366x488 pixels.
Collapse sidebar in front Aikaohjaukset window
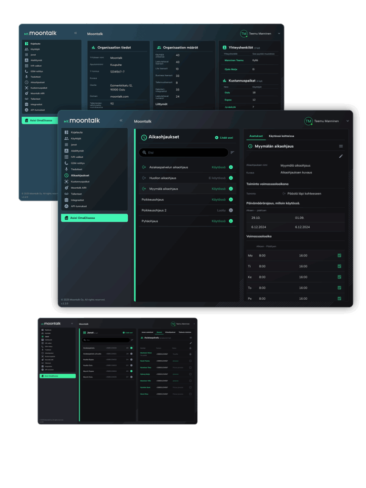[121, 121]
